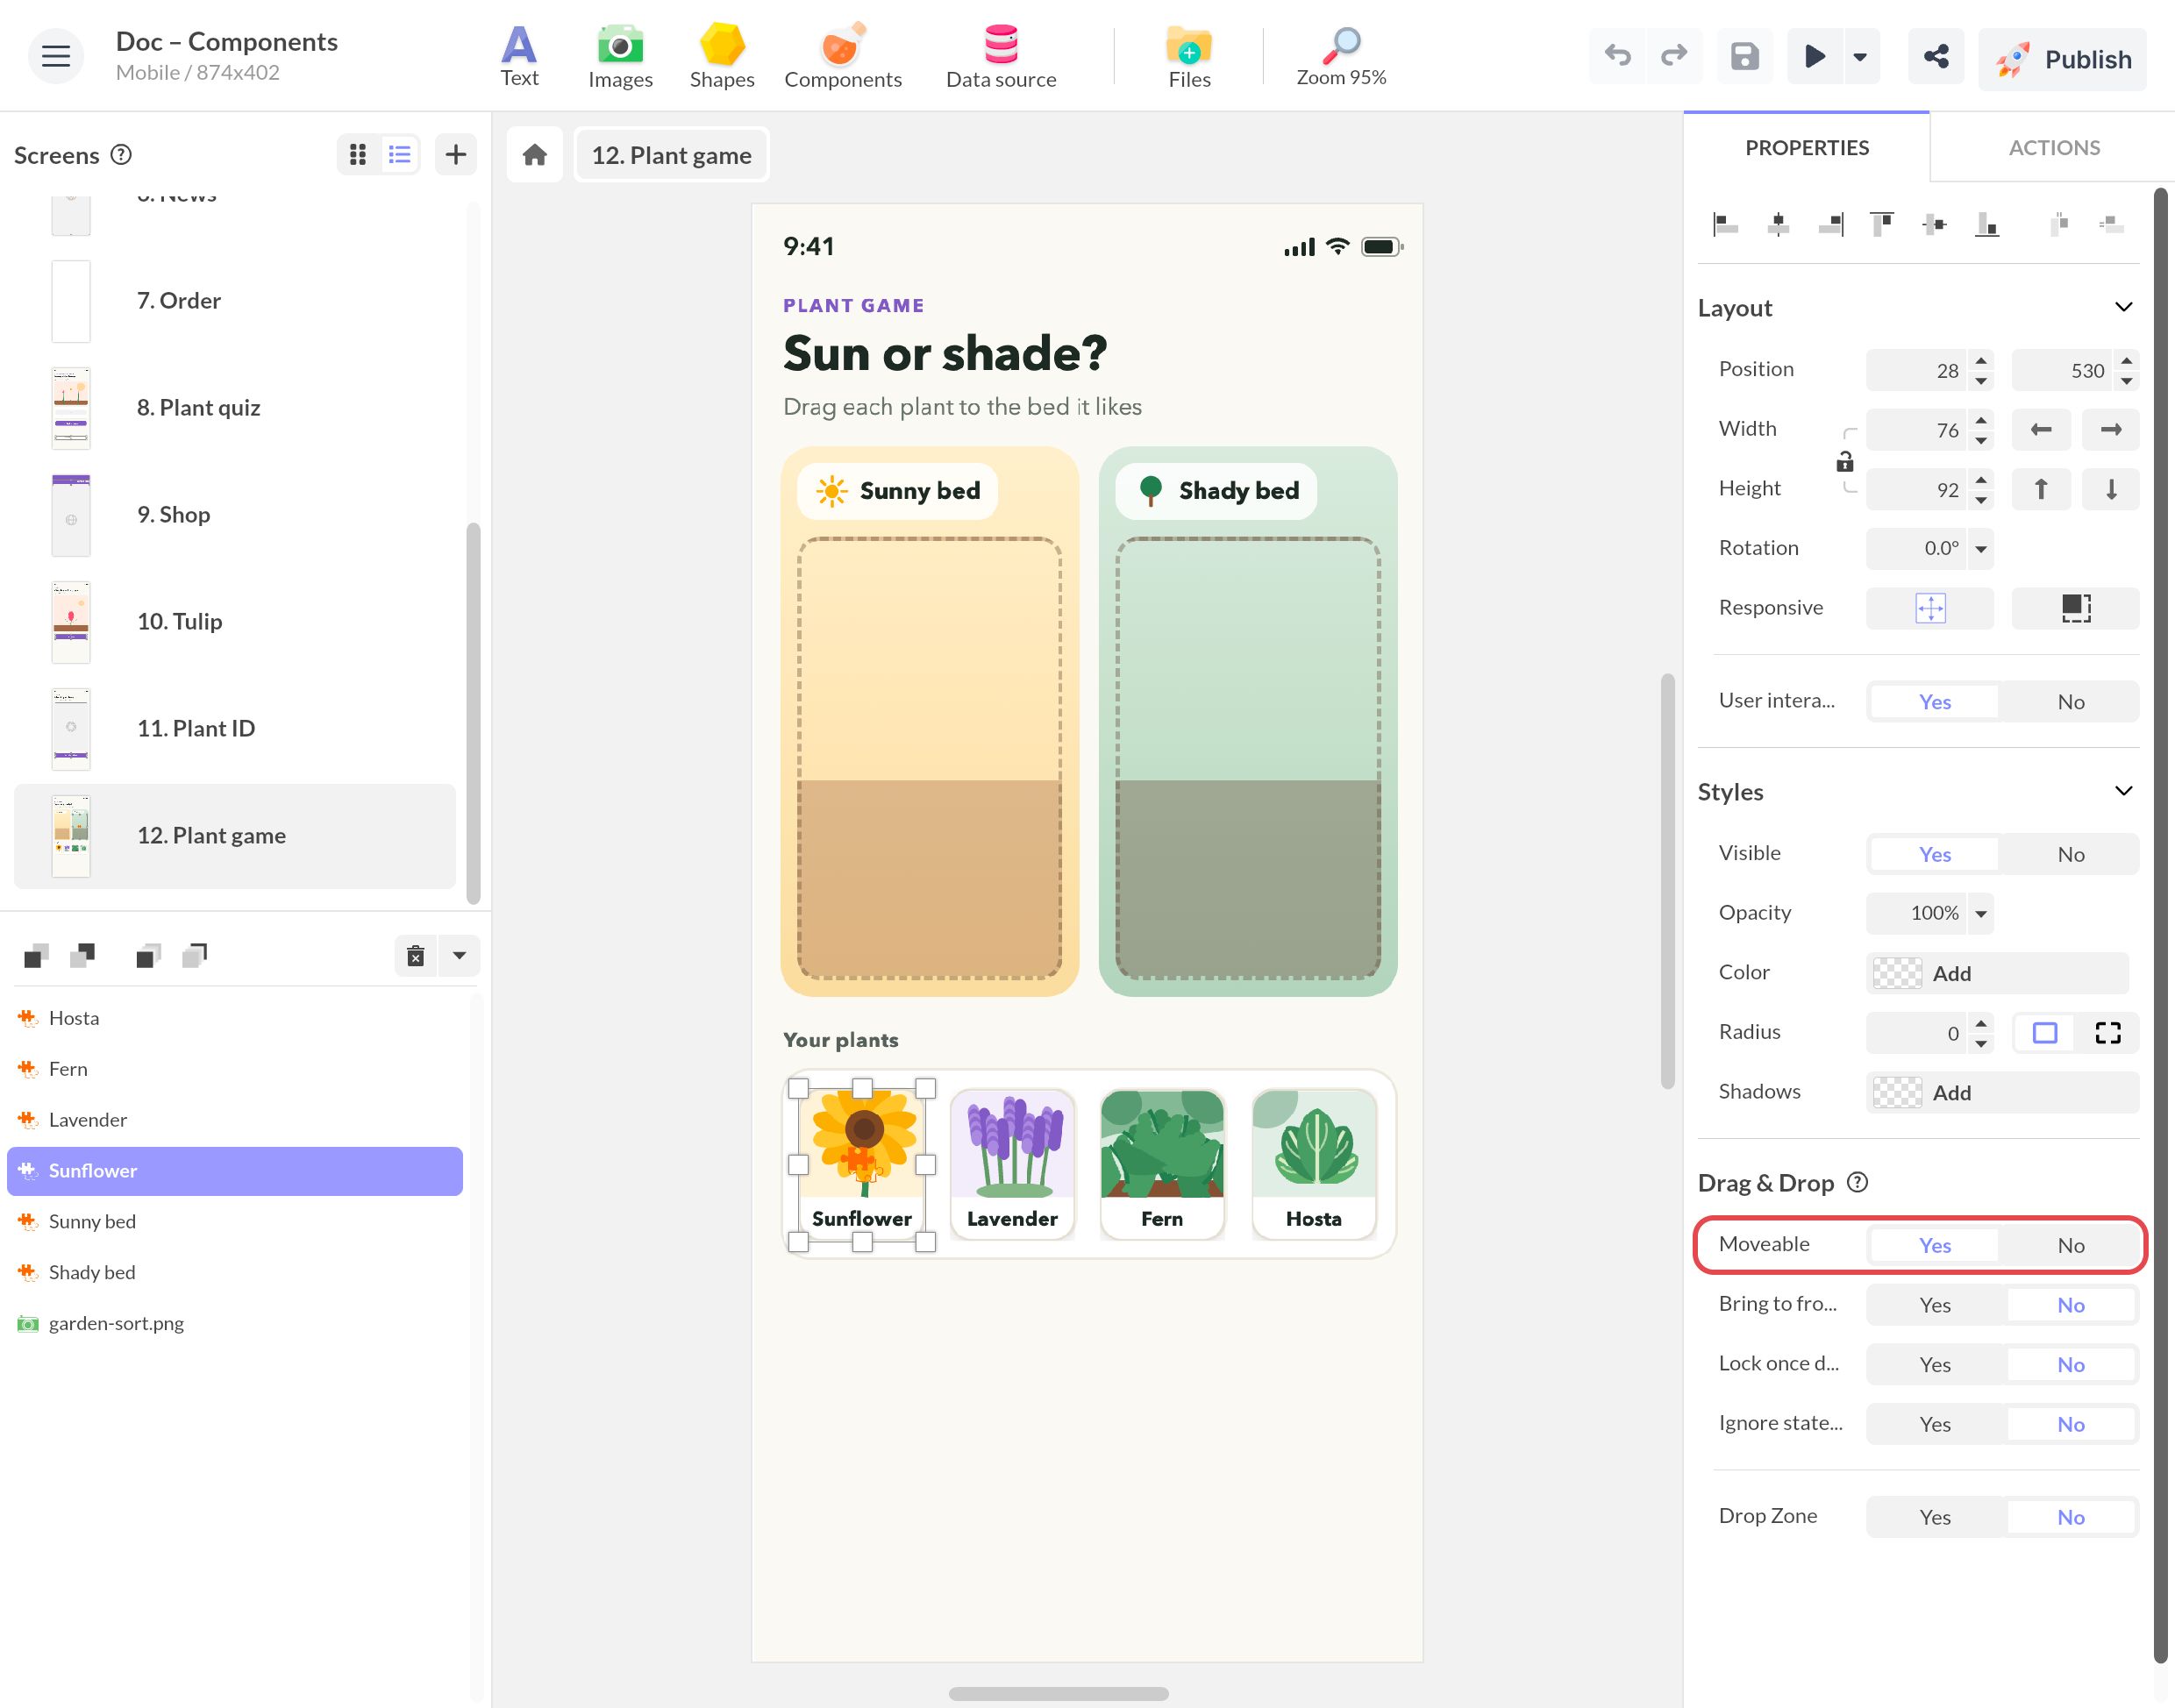This screenshot has height=1708, width=2175.
Task: Add a Shadows swatch
Action: pyautogui.click(x=1896, y=1092)
